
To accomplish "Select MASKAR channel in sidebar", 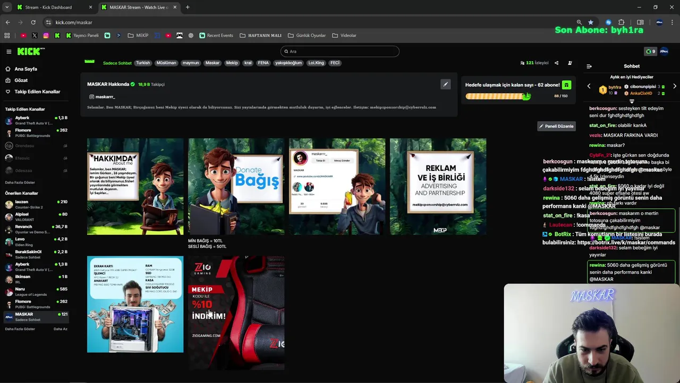I will pyautogui.click(x=35, y=317).
